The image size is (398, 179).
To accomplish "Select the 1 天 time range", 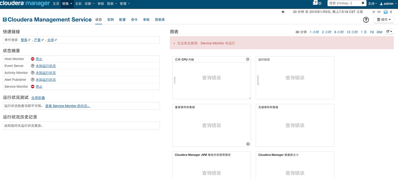I will [364, 32].
